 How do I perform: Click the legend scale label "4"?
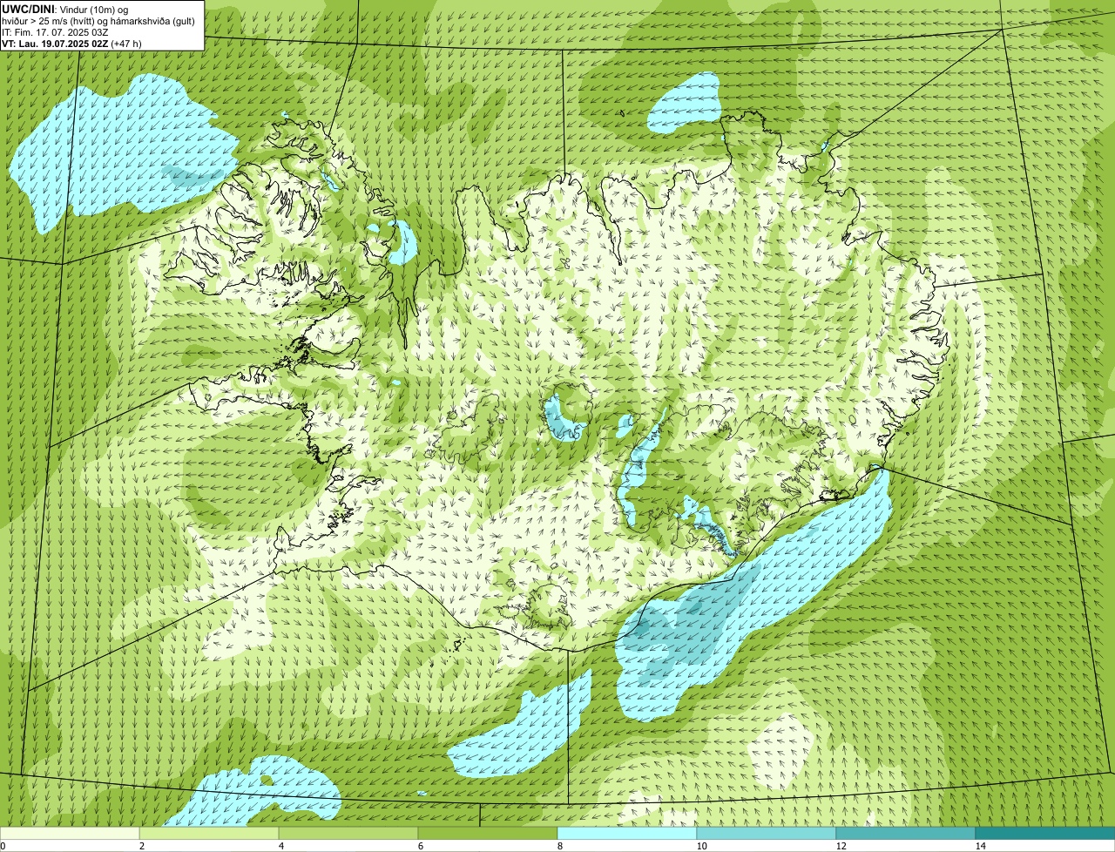[x=280, y=846]
